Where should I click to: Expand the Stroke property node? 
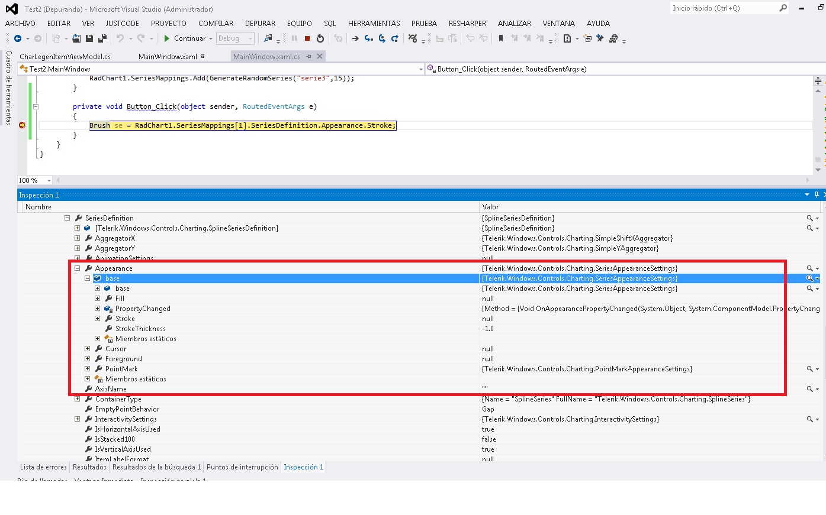click(97, 319)
